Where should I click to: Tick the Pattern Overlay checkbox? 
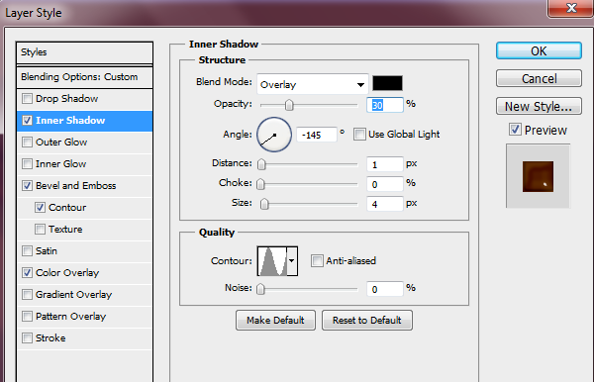28,317
